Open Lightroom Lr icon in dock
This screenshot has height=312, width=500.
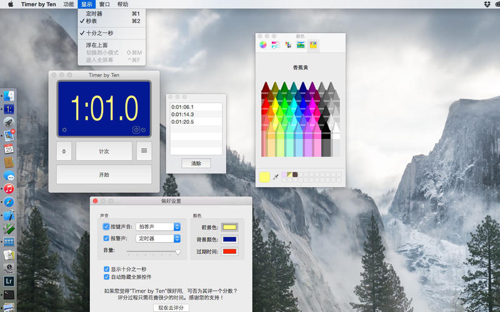[9, 281]
